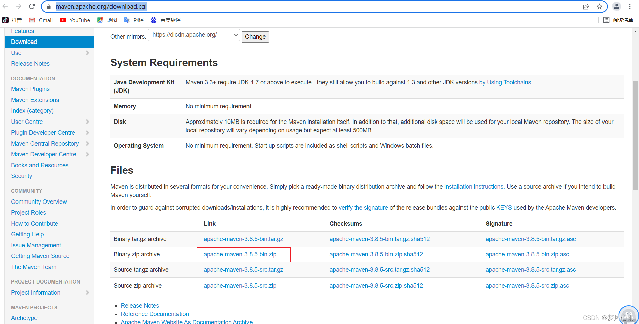Open the public KEYS link
This screenshot has width=639, height=324.
[504, 208]
